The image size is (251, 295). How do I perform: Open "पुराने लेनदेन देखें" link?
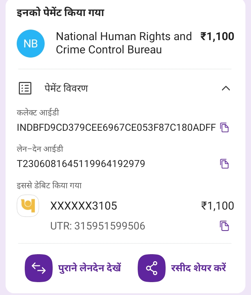(x=90, y=268)
